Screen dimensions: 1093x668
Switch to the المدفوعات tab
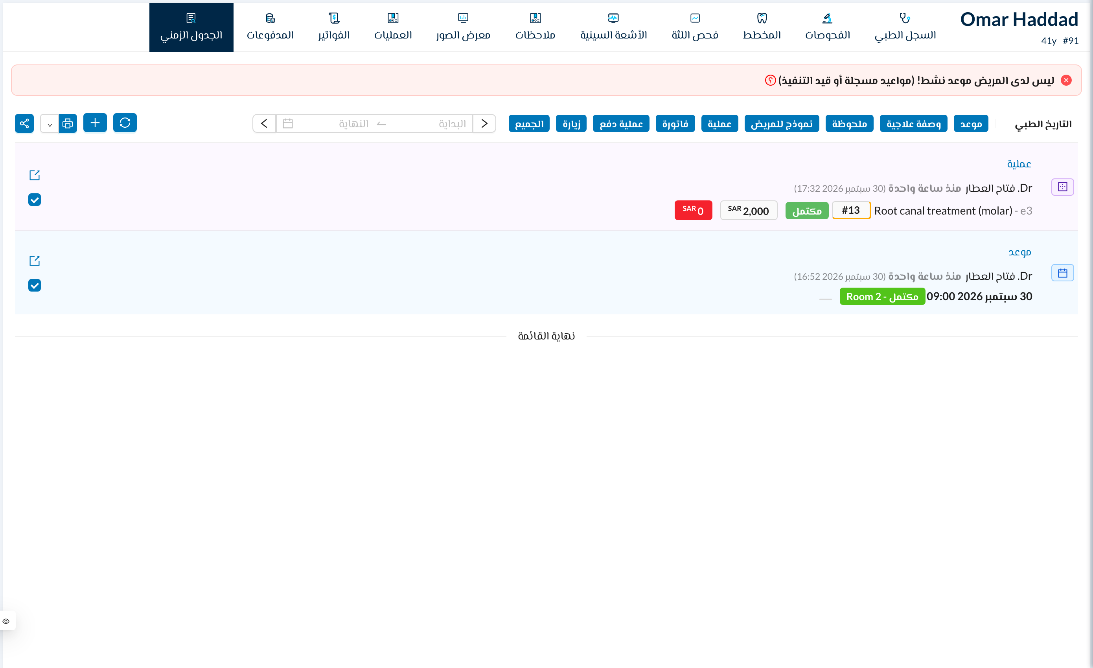click(270, 27)
